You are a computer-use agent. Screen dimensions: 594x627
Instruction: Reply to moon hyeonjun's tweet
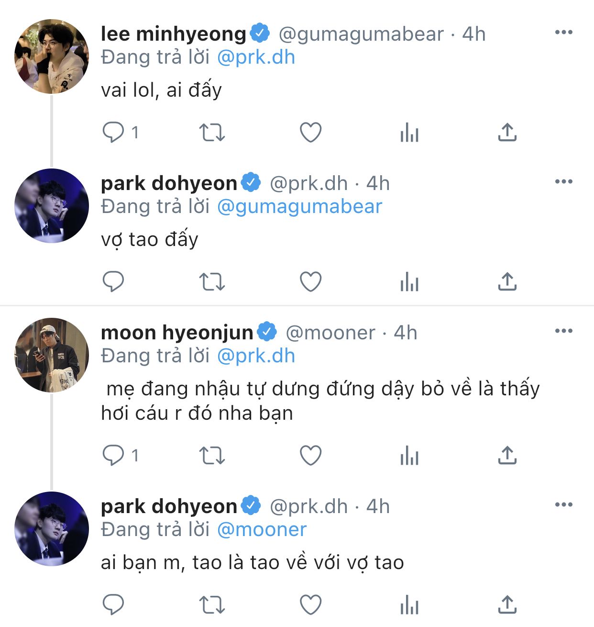(114, 455)
